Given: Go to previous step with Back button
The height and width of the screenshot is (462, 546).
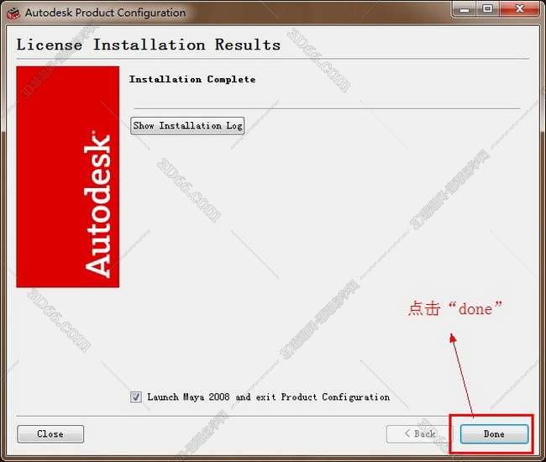Looking at the screenshot, I should [x=420, y=433].
